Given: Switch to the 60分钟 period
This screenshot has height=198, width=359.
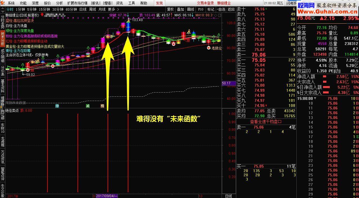Looking at the screenshot, I should pos(71,9).
